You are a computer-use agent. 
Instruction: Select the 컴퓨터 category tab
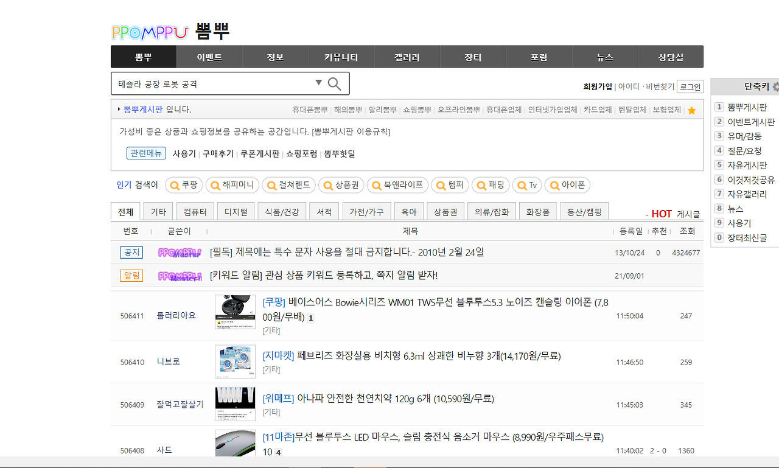(195, 212)
